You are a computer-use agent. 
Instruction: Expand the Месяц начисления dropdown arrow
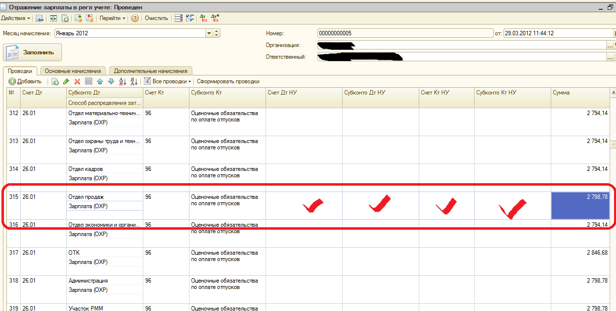(x=209, y=33)
